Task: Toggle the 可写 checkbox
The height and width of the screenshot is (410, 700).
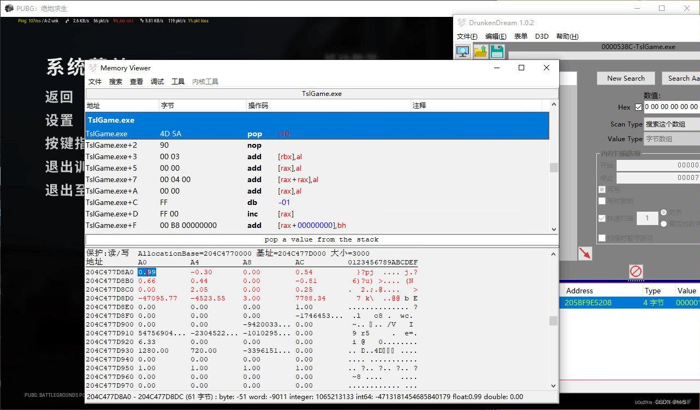Action: (602, 190)
